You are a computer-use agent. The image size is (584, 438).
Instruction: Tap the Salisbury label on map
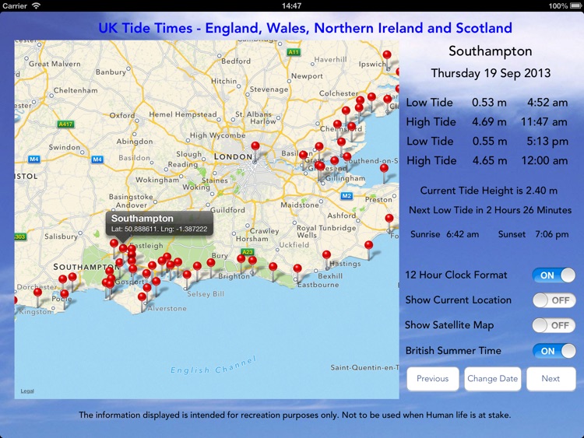[x=61, y=237]
